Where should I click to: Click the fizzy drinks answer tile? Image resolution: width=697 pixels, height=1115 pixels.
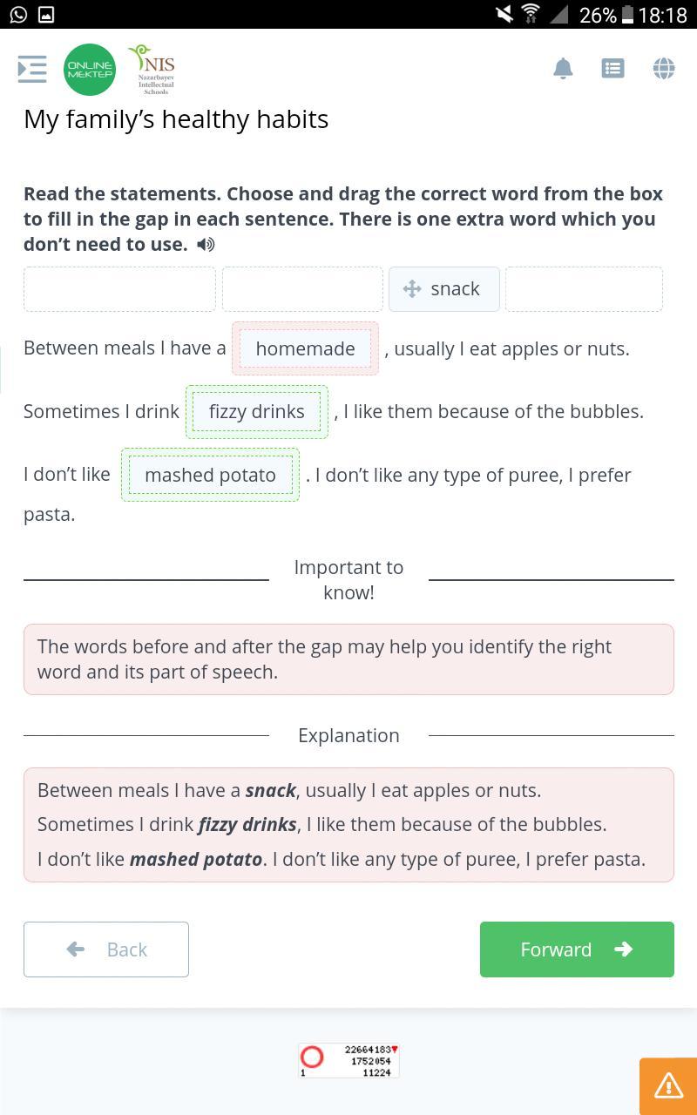click(257, 411)
